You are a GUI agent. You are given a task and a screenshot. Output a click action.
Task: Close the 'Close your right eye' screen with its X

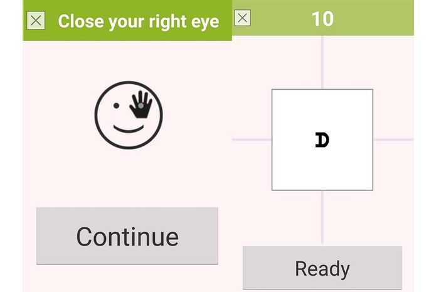(x=36, y=21)
